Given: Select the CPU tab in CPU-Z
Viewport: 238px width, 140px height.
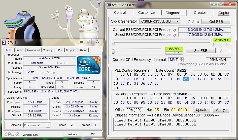Looking at the screenshot, I should (9, 50).
